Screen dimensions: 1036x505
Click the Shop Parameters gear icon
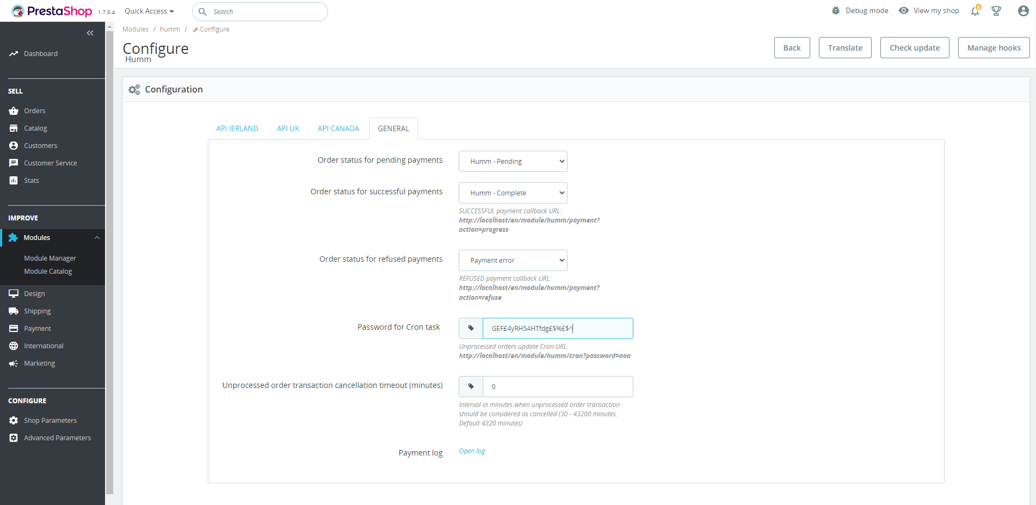coord(14,421)
